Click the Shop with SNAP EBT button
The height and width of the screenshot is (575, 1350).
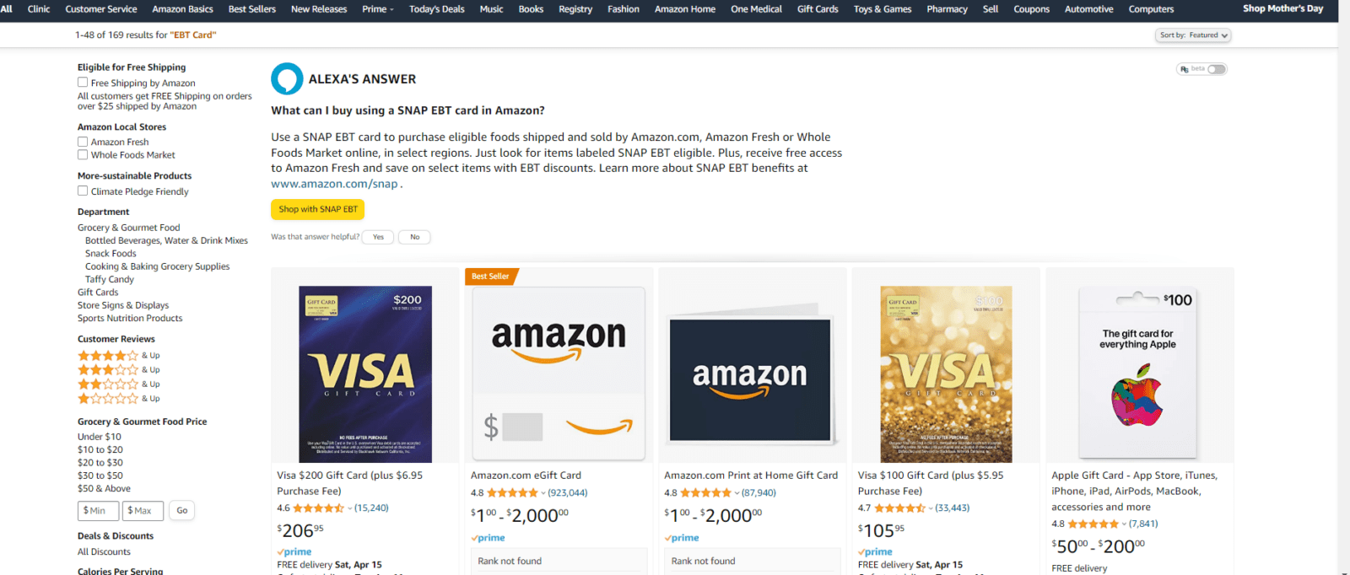click(x=318, y=209)
